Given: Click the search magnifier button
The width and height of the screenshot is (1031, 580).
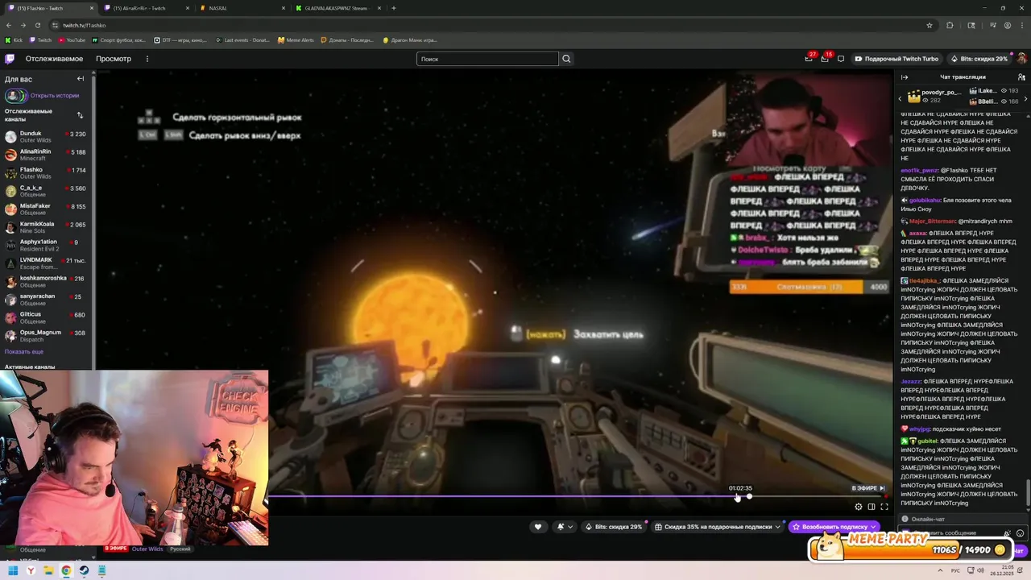Looking at the screenshot, I should [566, 59].
